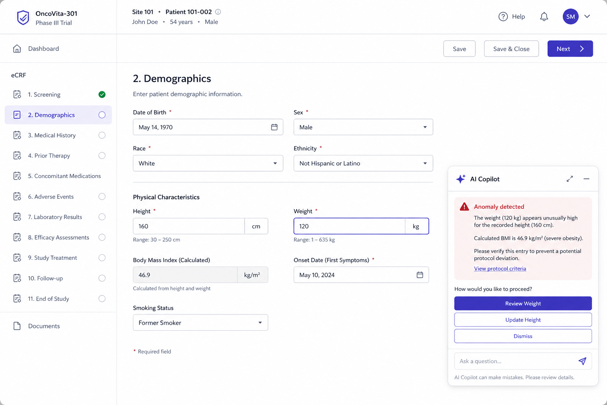This screenshot has width=607, height=405.
Task: Click the Adverse Events status circle
Action: coord(102,197)
